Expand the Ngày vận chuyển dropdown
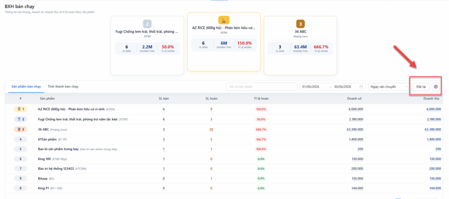Viewport: 449px width, 199px height. [x=389, y=86]
